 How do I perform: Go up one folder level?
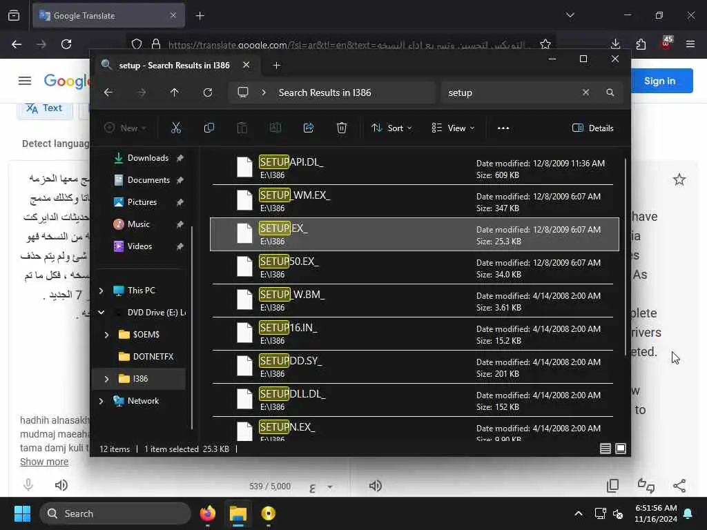[x=175, y=92]
